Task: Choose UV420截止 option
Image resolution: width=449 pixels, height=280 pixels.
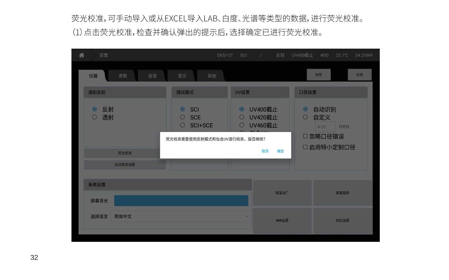Action: pyautogui.click(x=242, y=118)
